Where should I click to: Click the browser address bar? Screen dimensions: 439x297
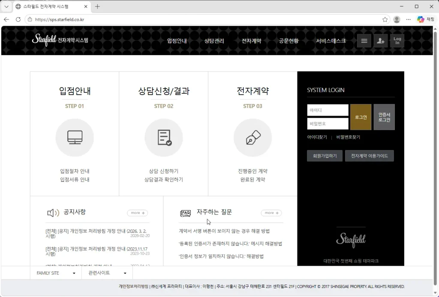pos(207,19)
